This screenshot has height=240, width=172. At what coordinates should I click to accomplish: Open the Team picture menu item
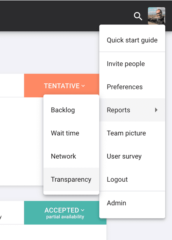[x=132, y=133]
